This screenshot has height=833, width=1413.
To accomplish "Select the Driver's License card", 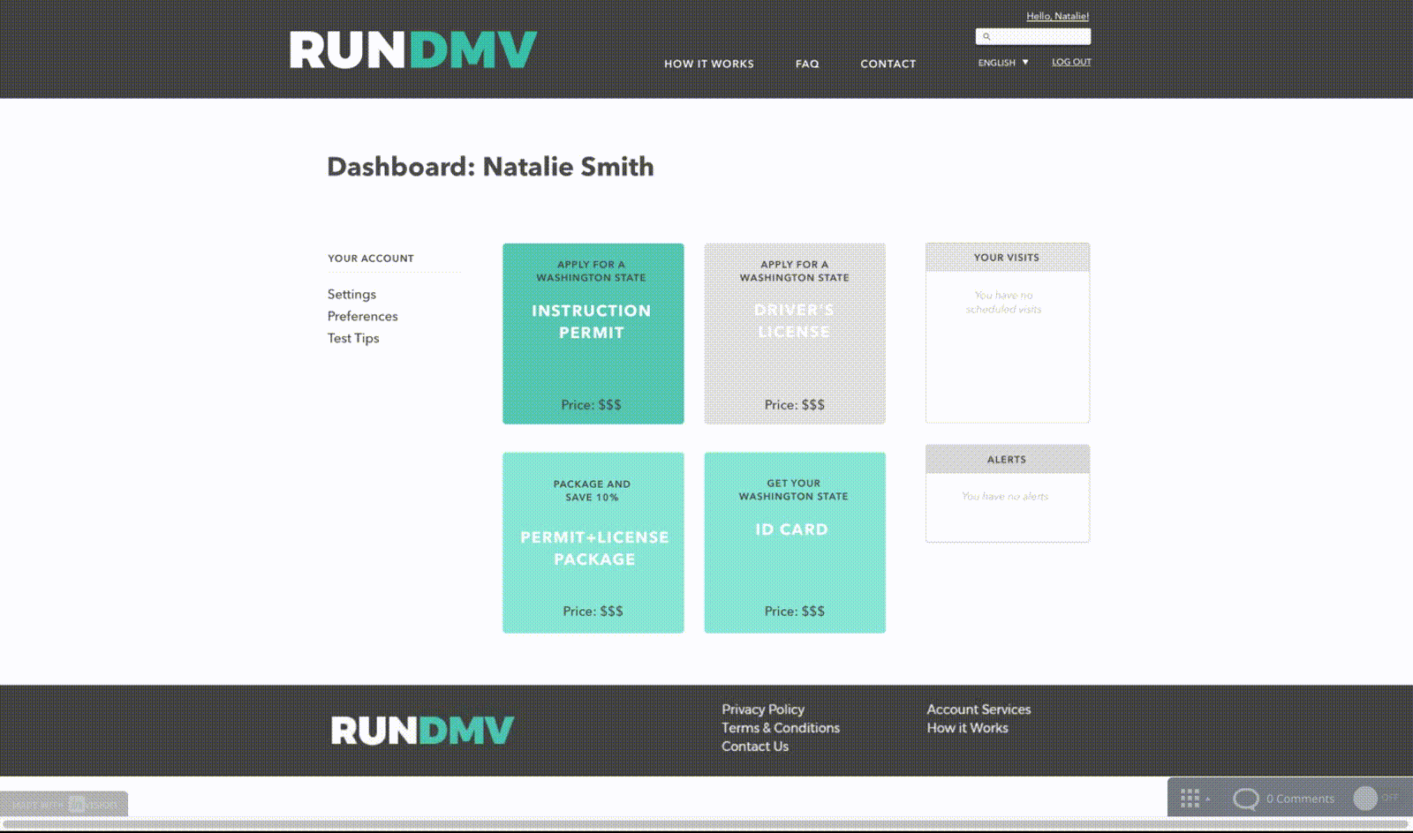I will [795, 334].
